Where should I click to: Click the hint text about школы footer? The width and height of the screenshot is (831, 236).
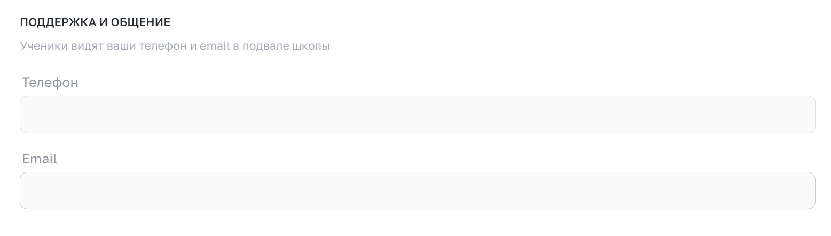175,46
